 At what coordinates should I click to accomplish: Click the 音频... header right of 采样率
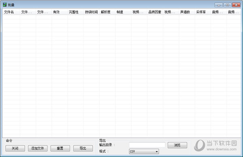tap(219, 12)
